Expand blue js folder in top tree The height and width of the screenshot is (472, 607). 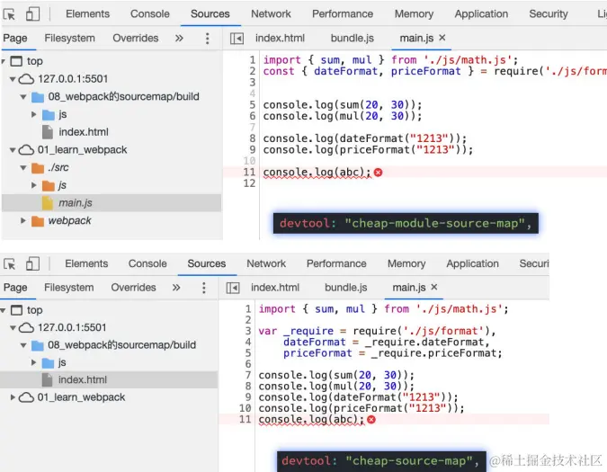[33, 114]
